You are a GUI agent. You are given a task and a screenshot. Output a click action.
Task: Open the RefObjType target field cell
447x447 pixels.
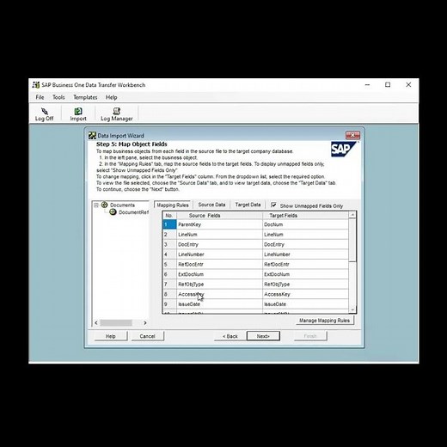305,285
